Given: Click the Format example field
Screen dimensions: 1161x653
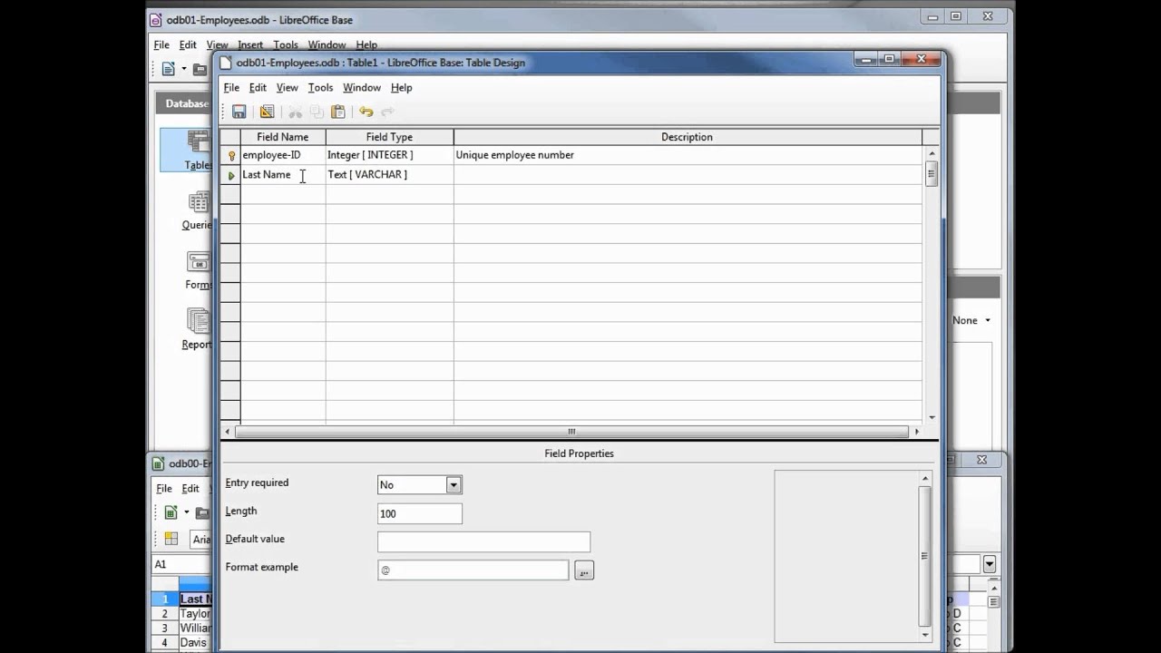Looking at the screenshot, I should 473,570.
